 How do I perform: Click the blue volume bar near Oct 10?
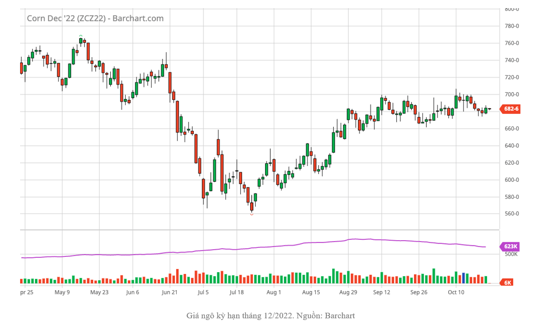[463, 278]
